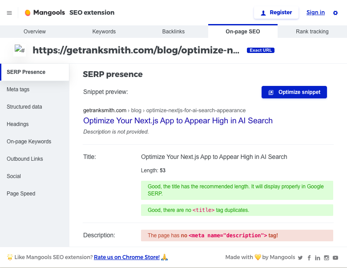Open the hamburger menu icon
This screenshot has width=347, height=268.
(9, 13)
